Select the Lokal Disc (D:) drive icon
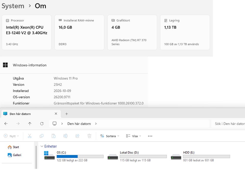This screenshot has width=245, height=187. tap(113, 157)
